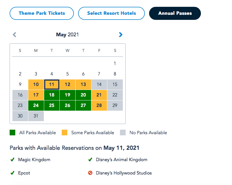Click unavailable icon by Hollywood Studios
Image resolution: width=232 pixels, height=185 pixels.
(x=90, y=173)
